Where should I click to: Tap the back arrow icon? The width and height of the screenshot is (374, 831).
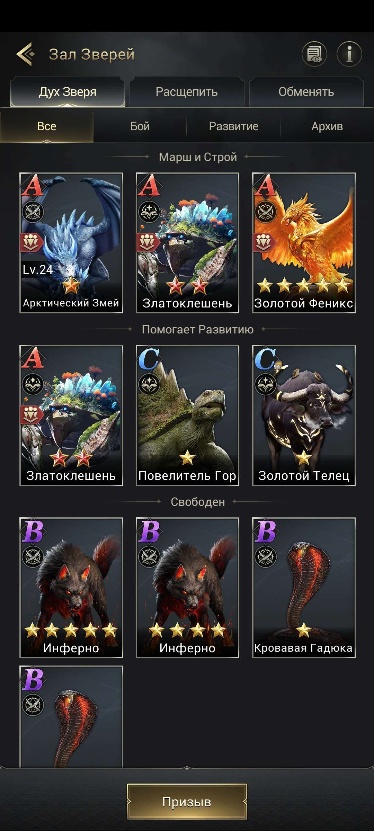click(x=26, y=54)
